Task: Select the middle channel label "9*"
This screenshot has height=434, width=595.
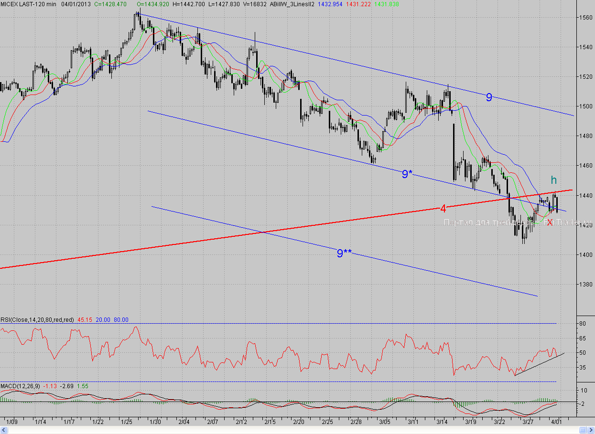Action: pos(407,174)
